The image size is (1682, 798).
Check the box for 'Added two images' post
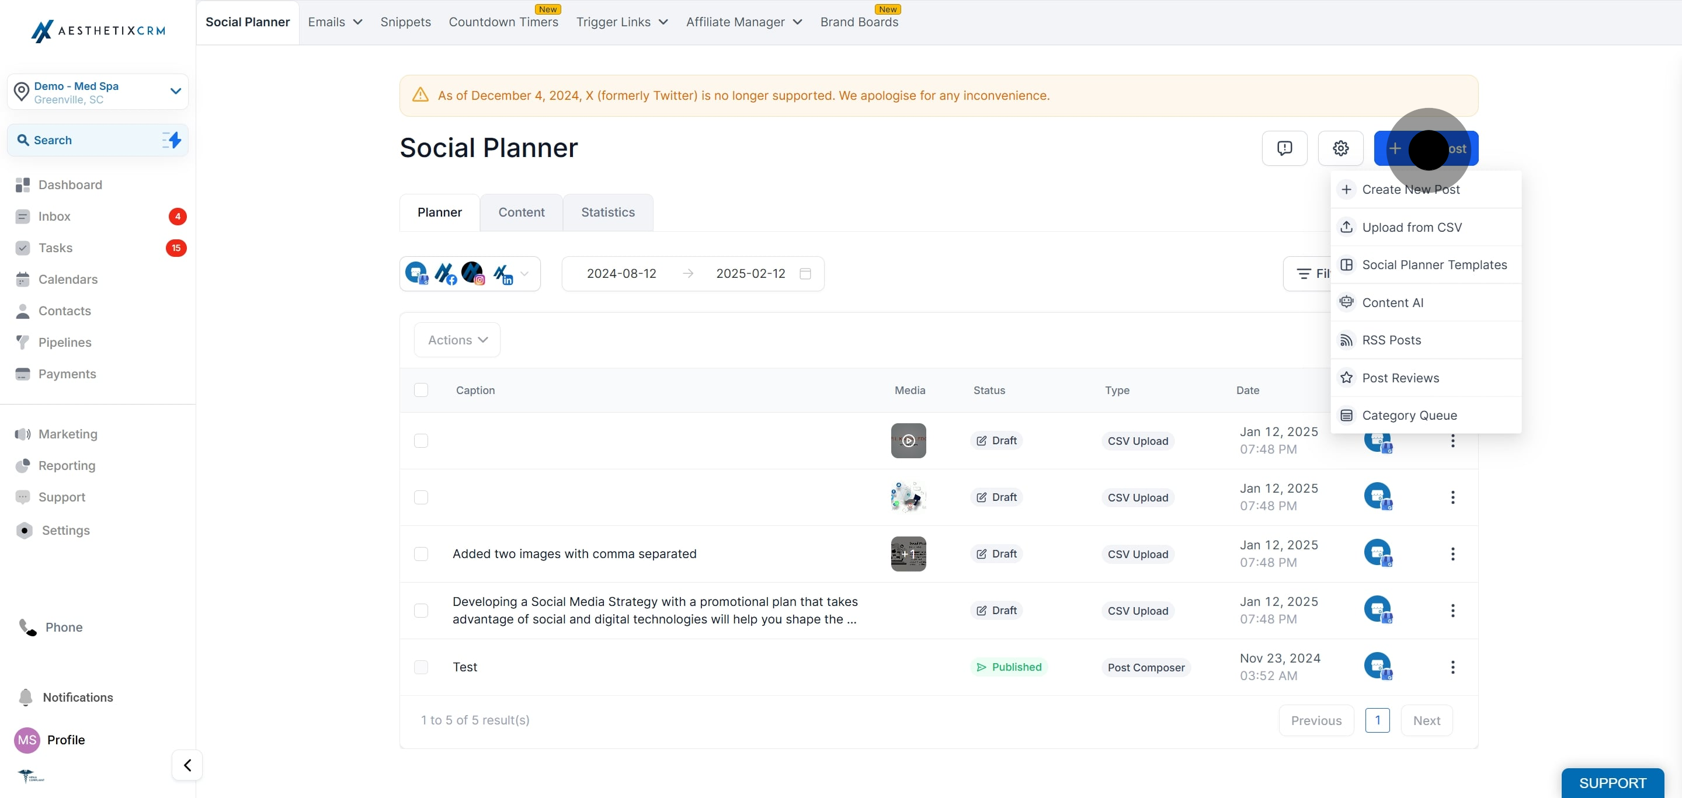421,554
